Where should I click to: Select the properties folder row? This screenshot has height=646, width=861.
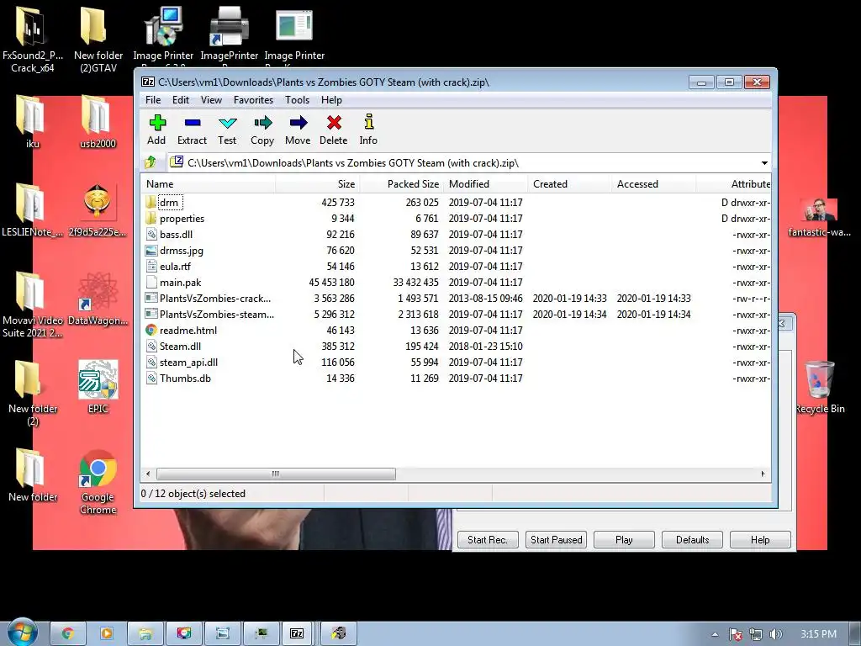coord(456,219)
